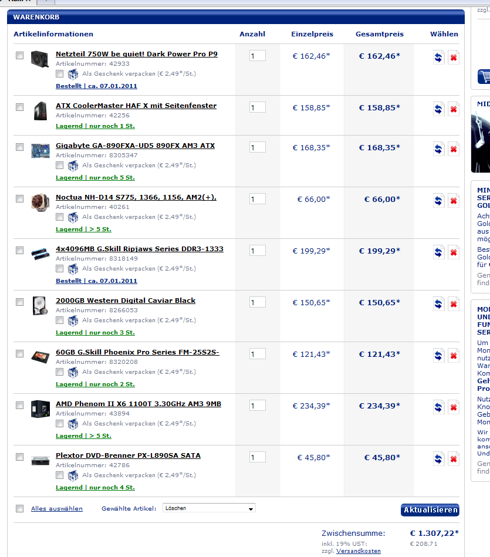Open the 'Gewählte Artikel' Löschen dropdown
The width and height of the screenshot is (490, 557).
coord(209,508)
